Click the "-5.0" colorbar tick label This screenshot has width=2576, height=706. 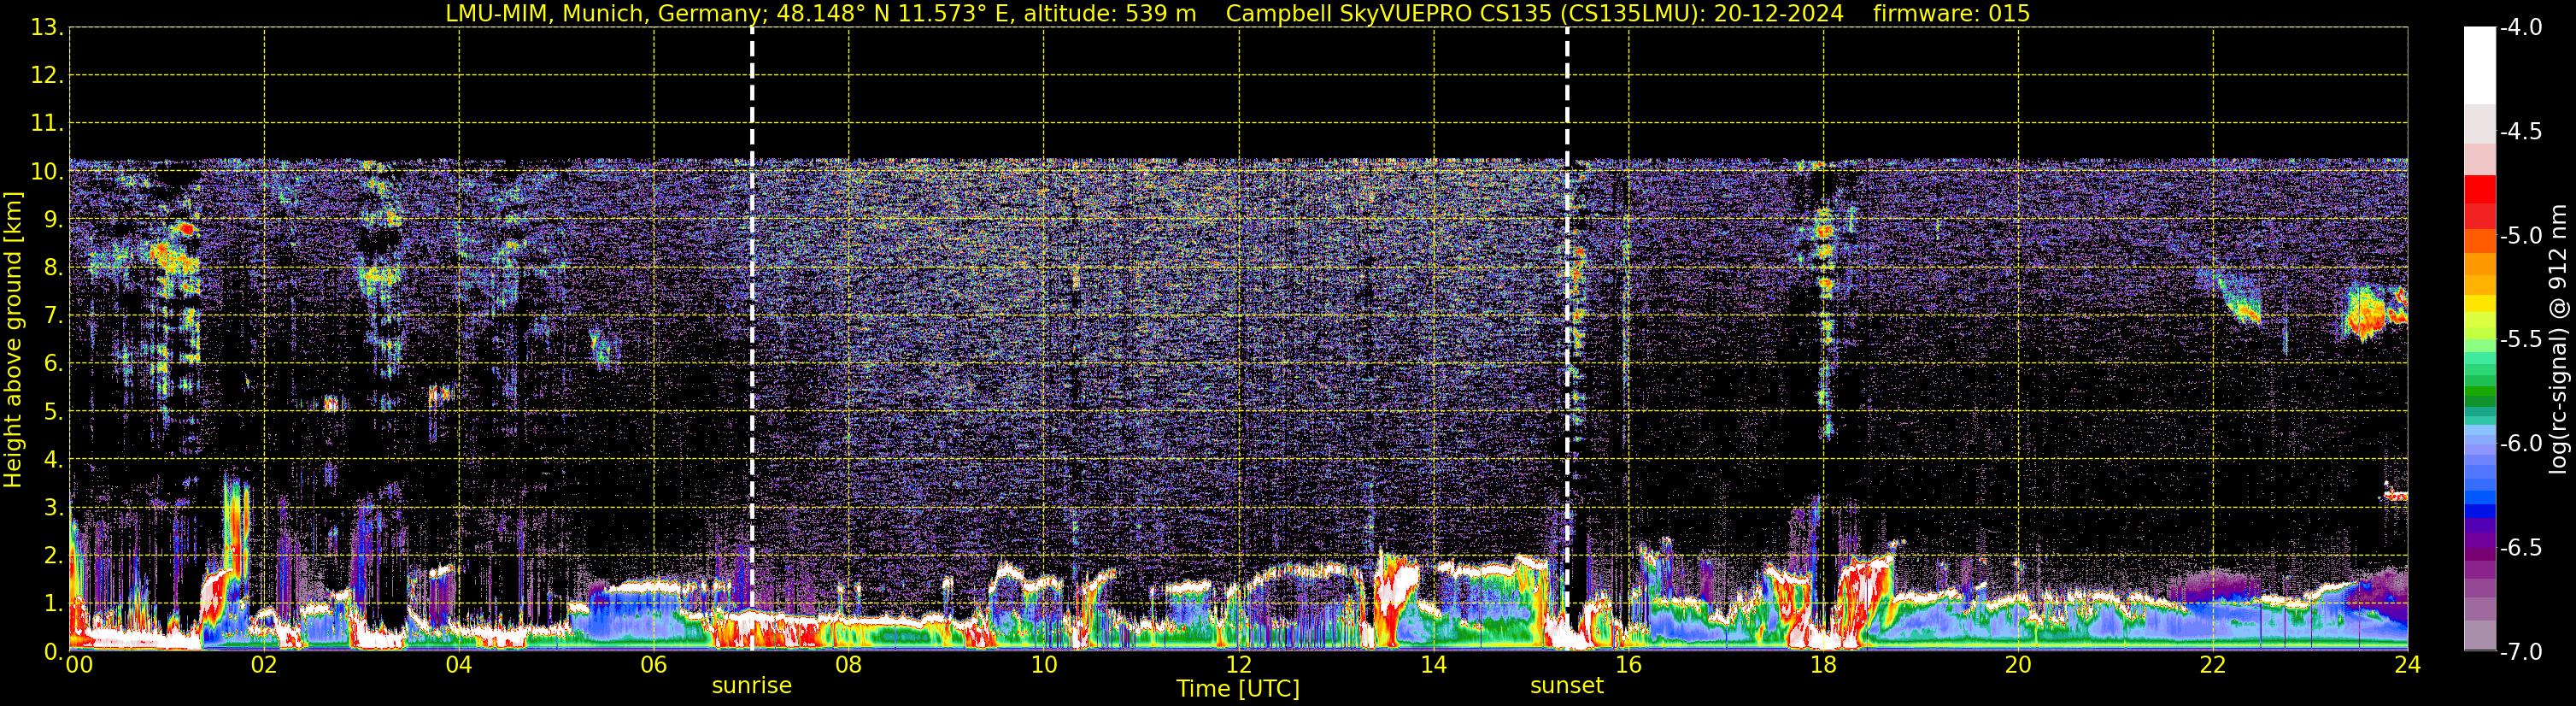coord(2520,236)
